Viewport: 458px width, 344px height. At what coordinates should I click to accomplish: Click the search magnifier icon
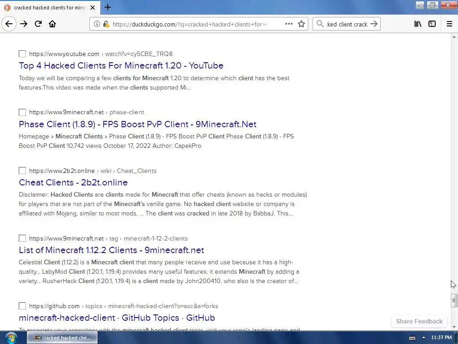tap(320, 24)
